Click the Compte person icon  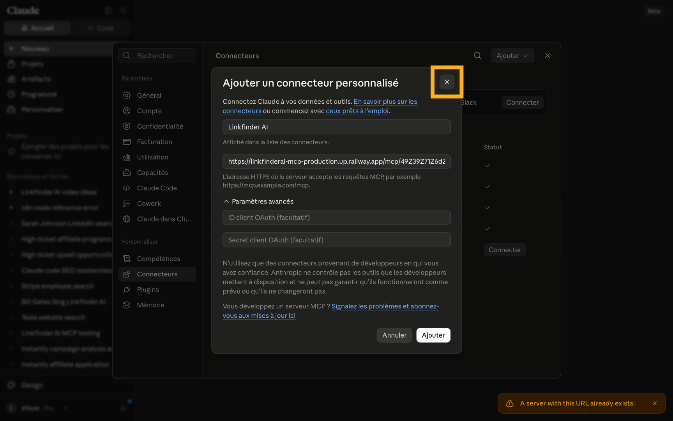coord(127,111)
